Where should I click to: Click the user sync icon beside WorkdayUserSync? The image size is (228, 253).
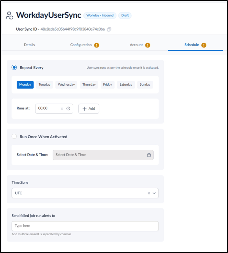tap(9, 16)
